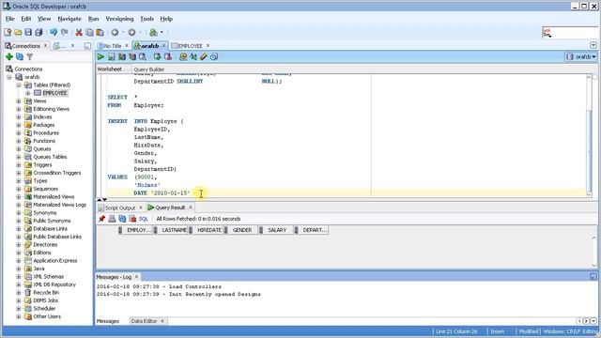Screen dimensions: 601x338
Task: Click the Filter funnel icon in Connections panel
Action: [29, 56]
